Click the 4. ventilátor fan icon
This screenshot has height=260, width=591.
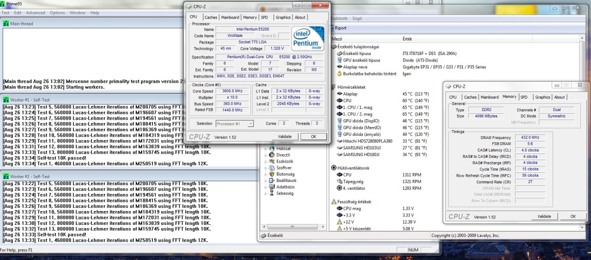tap(339, 188)
